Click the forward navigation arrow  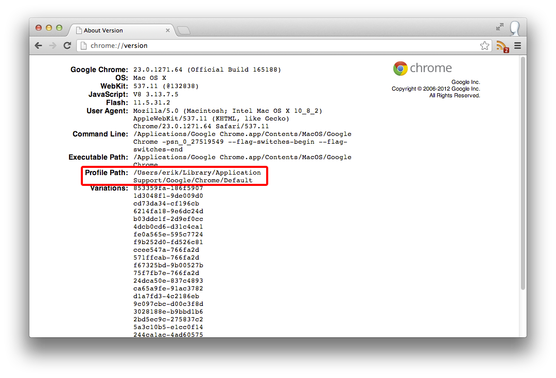pos(53,45)
